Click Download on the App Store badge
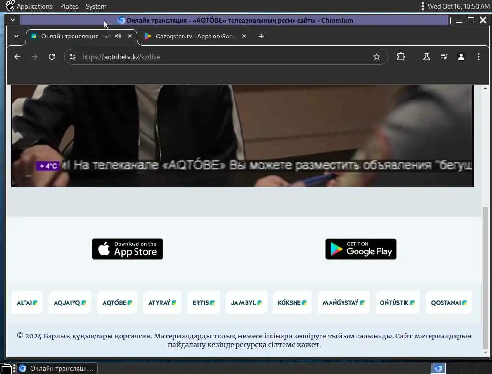 127,249
